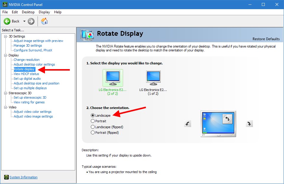Select the Video category label

pyautogui.click(x=12, y=107)
